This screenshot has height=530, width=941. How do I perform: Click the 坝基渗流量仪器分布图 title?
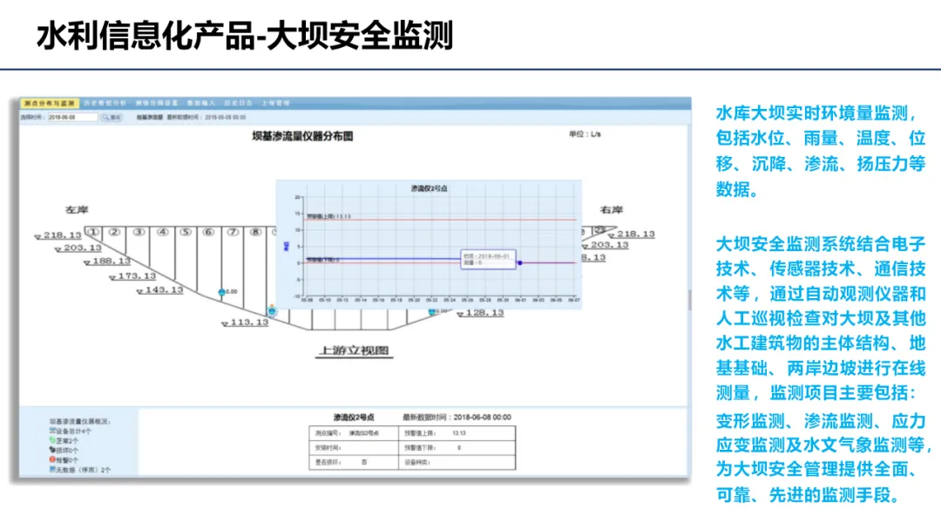302,136
